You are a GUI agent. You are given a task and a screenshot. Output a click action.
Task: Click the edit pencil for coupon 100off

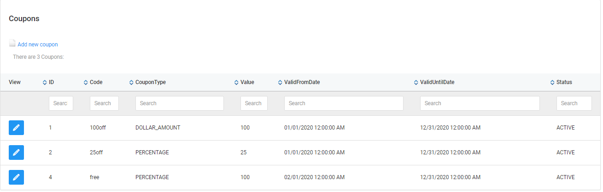(x=16, y=128)
